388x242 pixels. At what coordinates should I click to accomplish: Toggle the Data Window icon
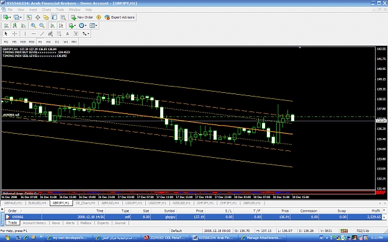[38, 17]
